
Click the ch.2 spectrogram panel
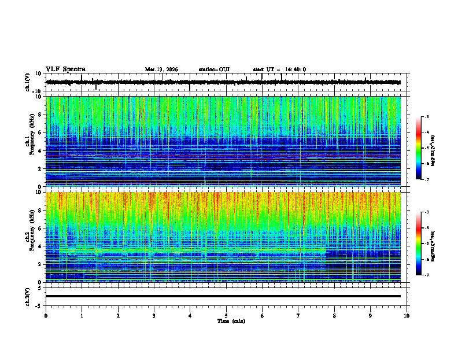pyautogui.click(x=223, y=237)
